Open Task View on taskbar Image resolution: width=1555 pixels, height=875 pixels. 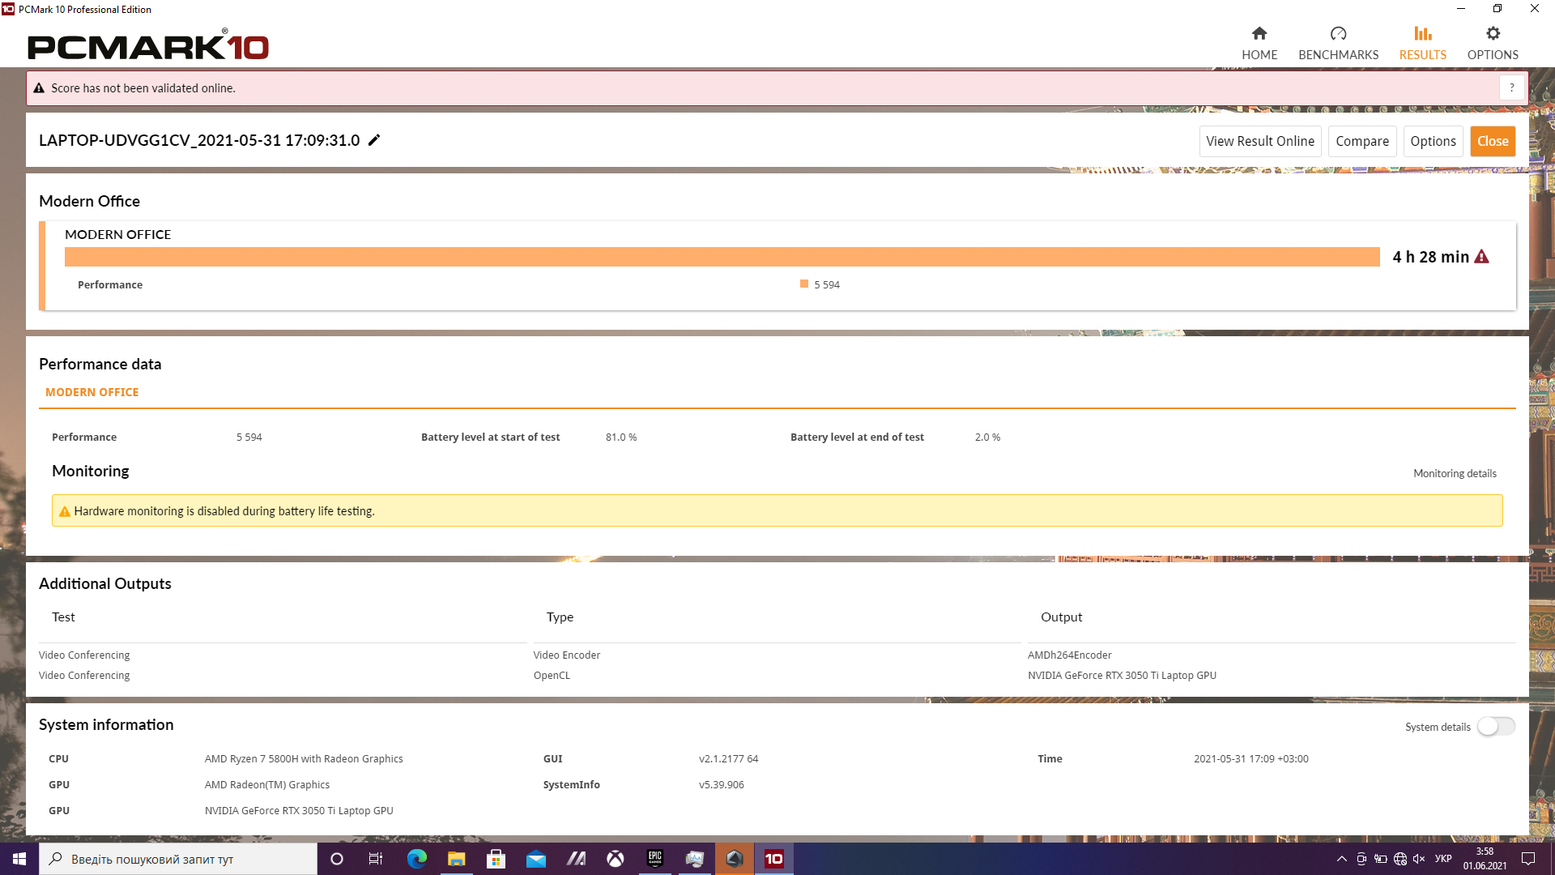tap(376, 859)
